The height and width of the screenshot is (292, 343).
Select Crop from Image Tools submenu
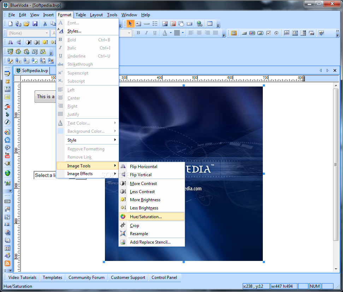[x=152, y=226]
